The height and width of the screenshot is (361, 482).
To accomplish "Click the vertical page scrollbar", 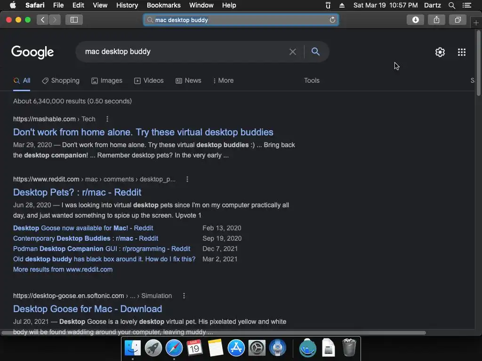I will (x=478, y=63).
